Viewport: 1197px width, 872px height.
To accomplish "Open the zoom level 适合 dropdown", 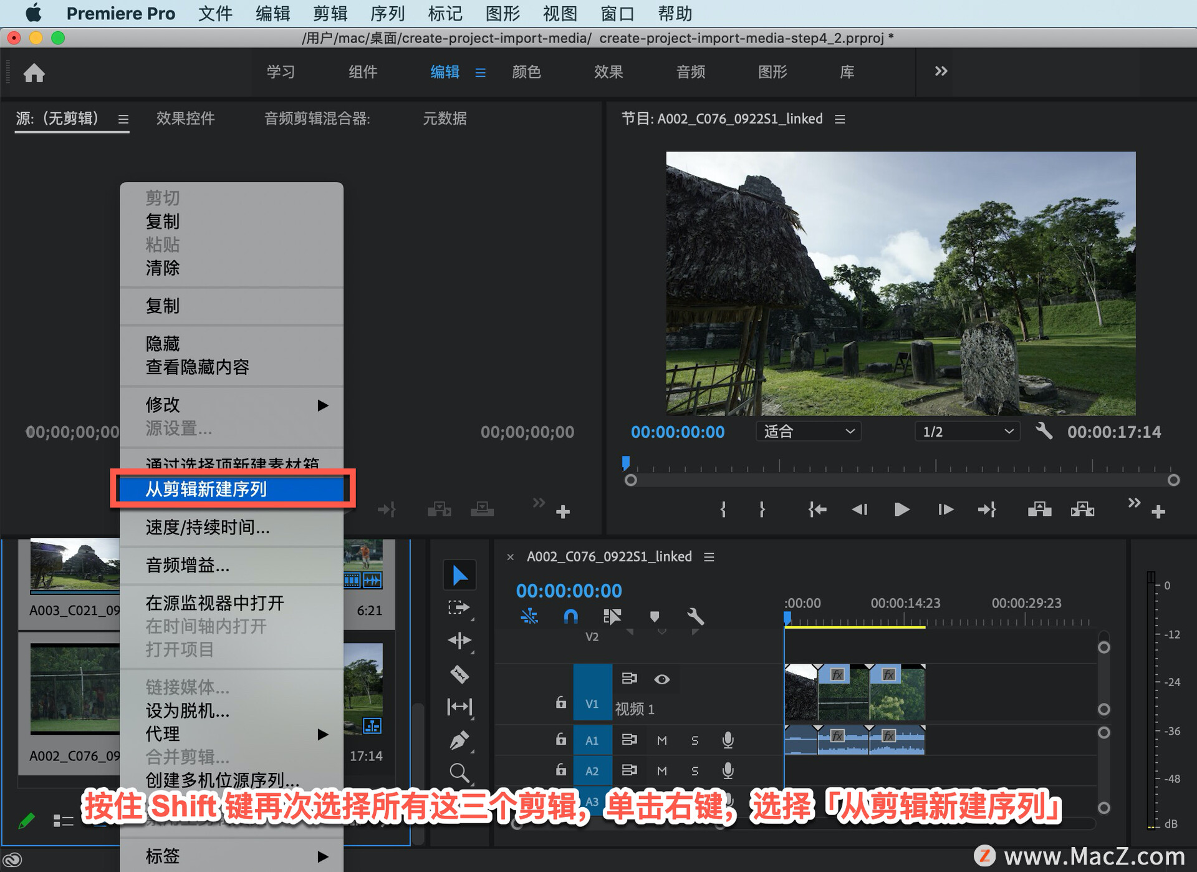I will point(808,431).
